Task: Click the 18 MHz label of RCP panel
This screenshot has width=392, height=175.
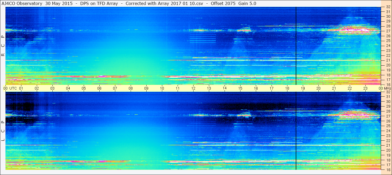Action: point(388,75)
